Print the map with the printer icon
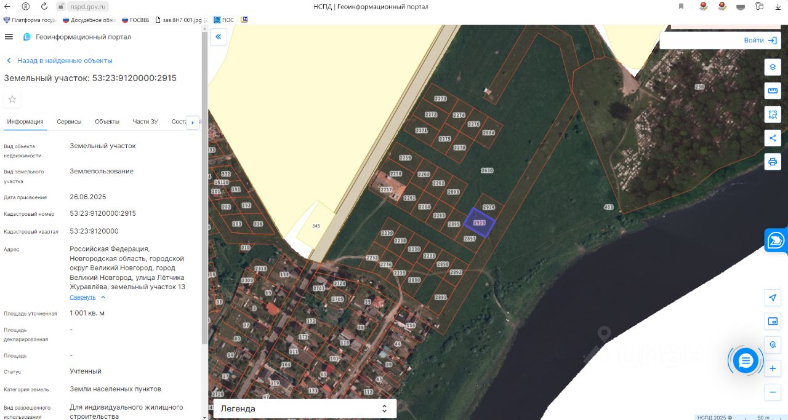The height and width of the screenshot is (420, 788). point(773,162)
